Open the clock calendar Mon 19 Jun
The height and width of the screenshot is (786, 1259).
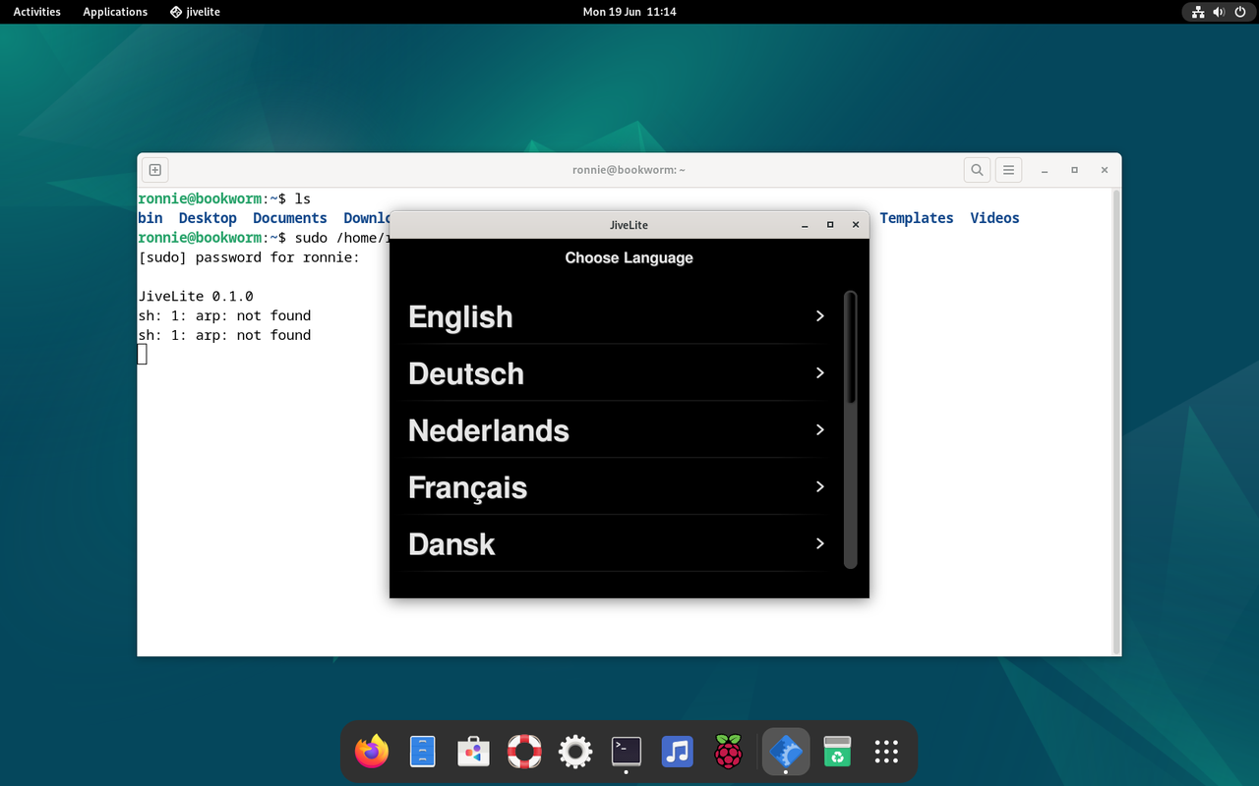[x=629, y=12]
